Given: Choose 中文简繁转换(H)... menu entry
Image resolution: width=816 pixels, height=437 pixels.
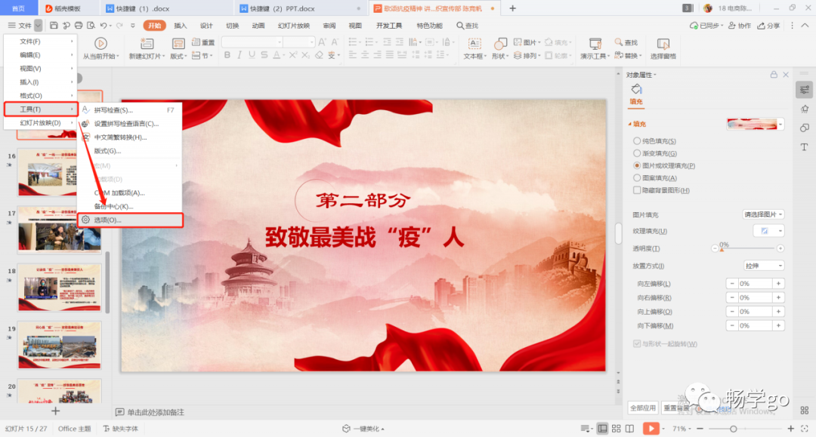Looking at the screenshot, I should click(129, 137).
